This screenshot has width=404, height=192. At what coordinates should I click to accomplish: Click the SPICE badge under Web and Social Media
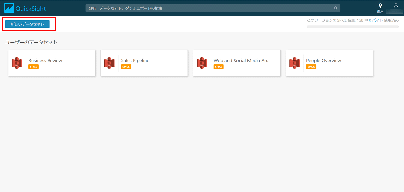pos(218,67)
